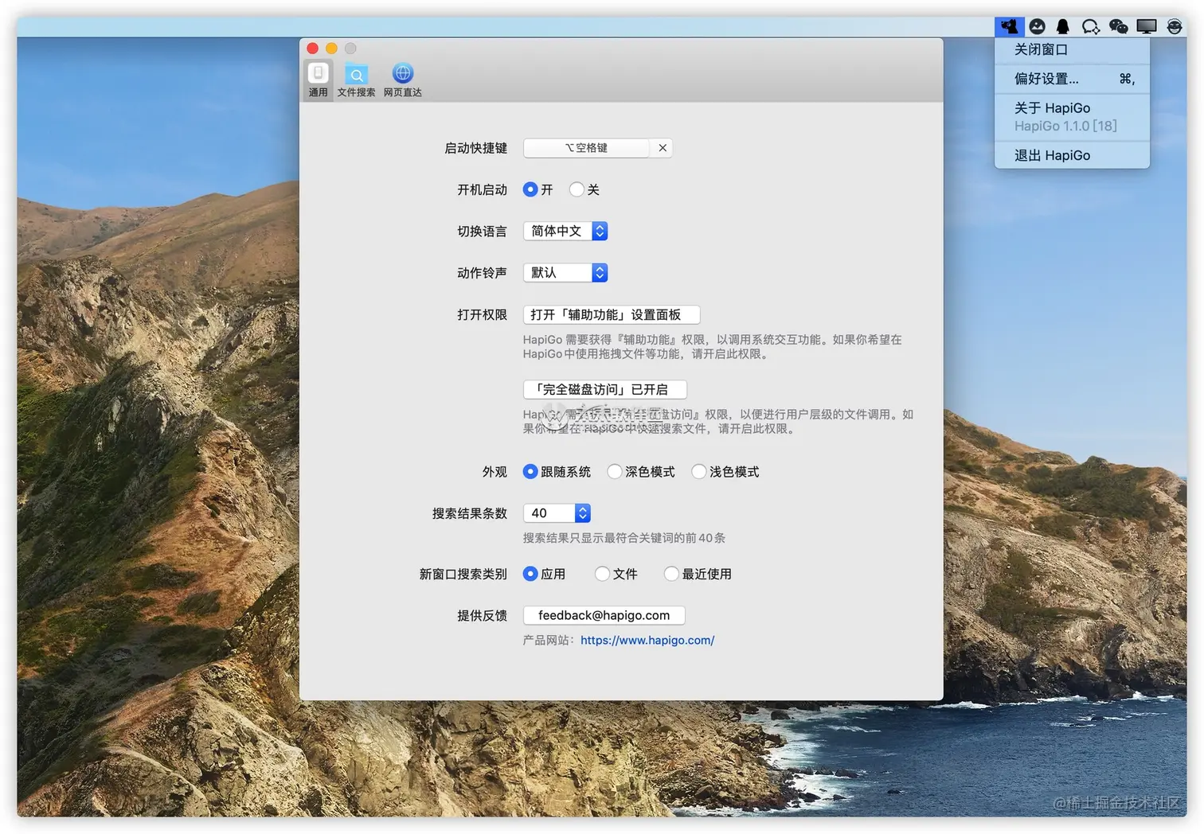
Task: Click the 搜索结果条数 label
Action: tap(470, 514)
